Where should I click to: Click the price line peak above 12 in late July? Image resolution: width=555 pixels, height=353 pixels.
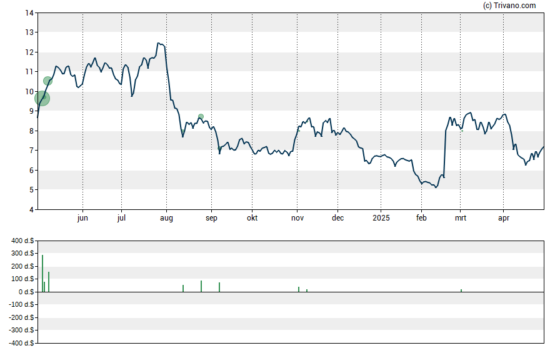click(x=159, y=43)
